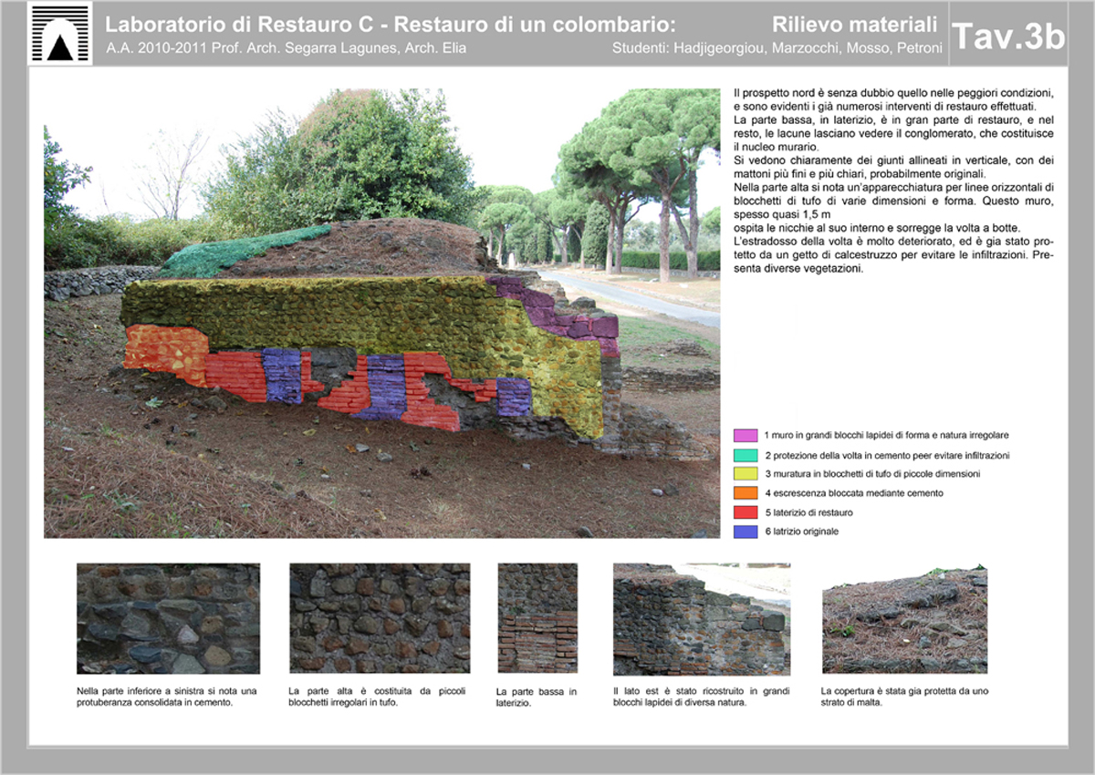
Task: Click the Tav.3b sheet label
Action: point(1008,36)
